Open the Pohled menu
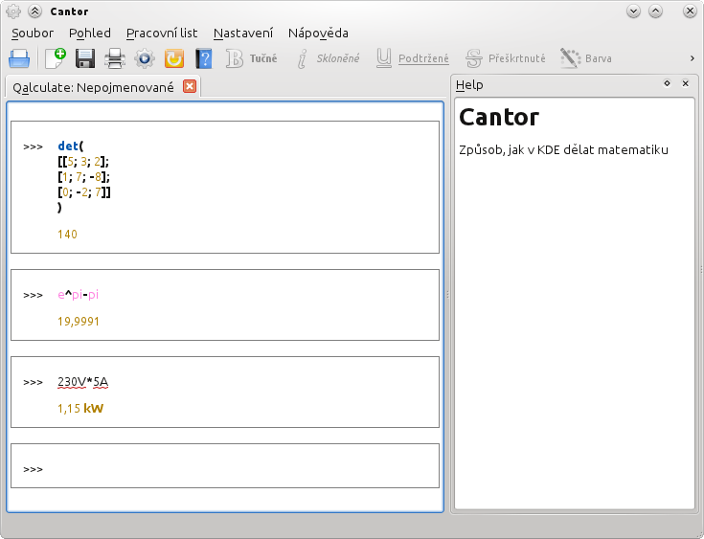Viewport: 704px width, 539px height. click(x=90, y=34)
